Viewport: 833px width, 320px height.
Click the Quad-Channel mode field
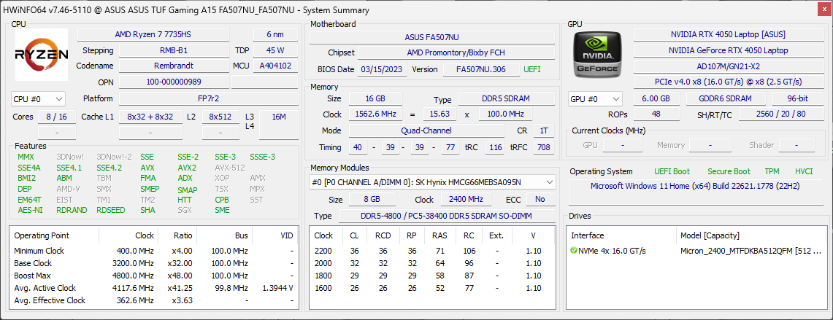point(426,130)
